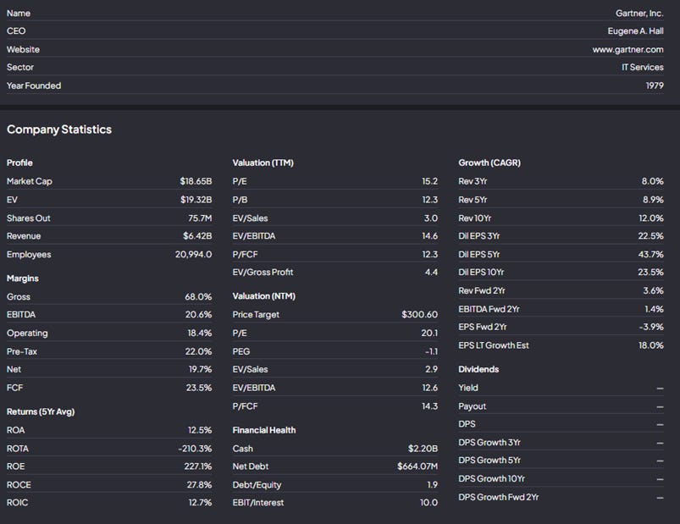Viewport: 680px width, 524px height.
Task: Click the ROE value 227.1%
Action: coord(198,466)
